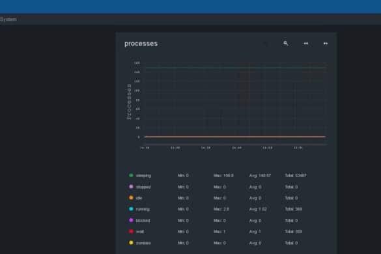381x254 pixels.
Task: Click the vertical 'processes' y-axis label
Action: pos(129,102)
